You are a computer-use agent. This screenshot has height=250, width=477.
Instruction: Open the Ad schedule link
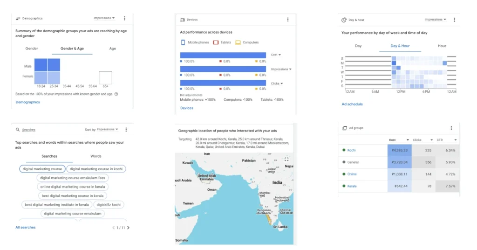[352, 104]
